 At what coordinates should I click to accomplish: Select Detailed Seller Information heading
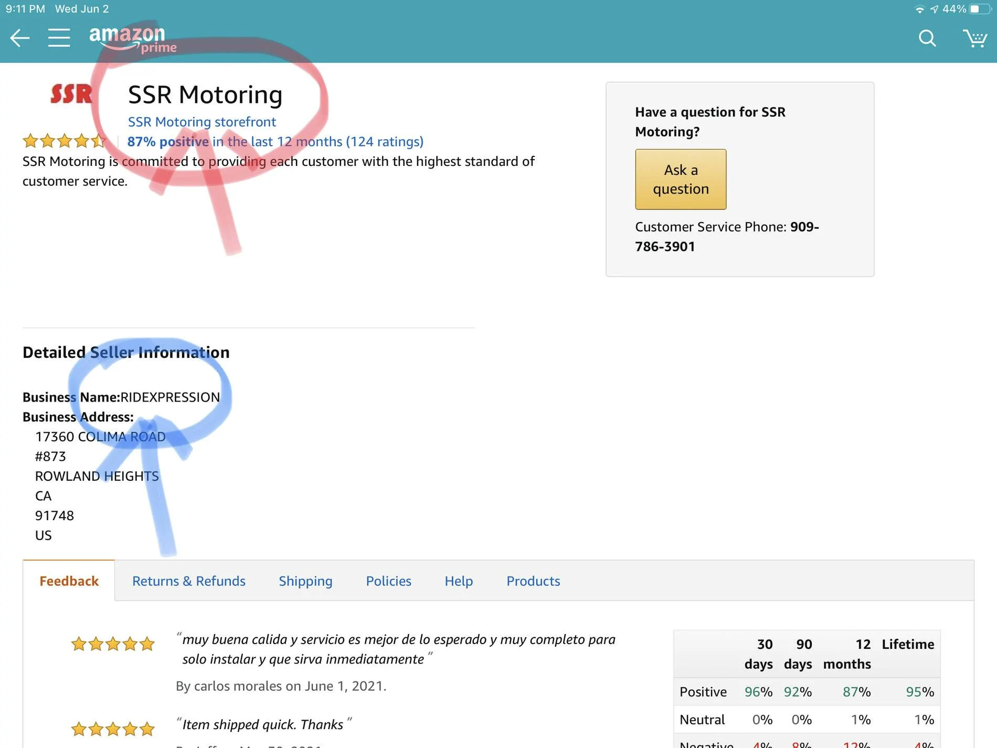pyautogui.click(x=126, y=352)
